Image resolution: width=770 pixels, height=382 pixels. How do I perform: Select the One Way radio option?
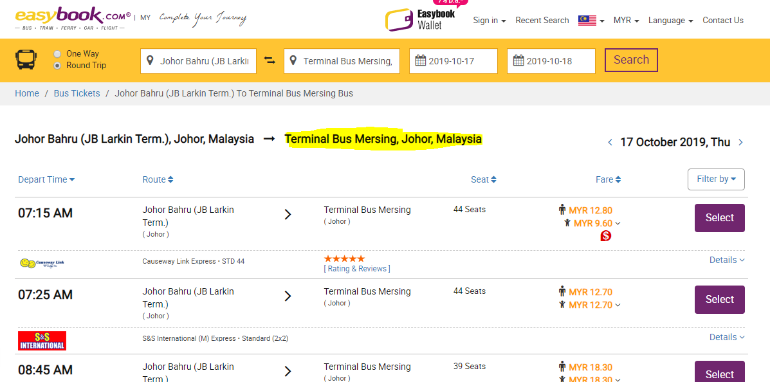point(58,54)
